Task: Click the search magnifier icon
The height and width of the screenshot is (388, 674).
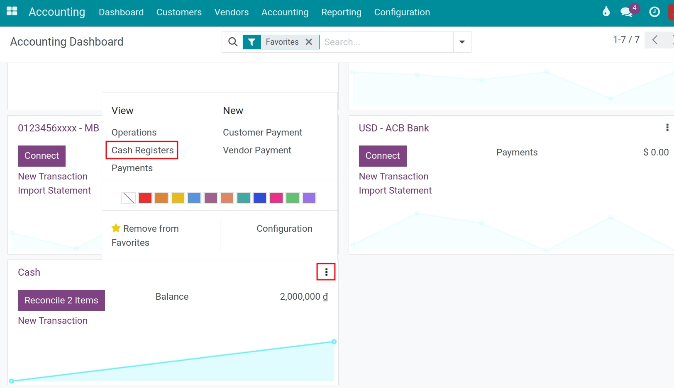Action: click(233, 42)
